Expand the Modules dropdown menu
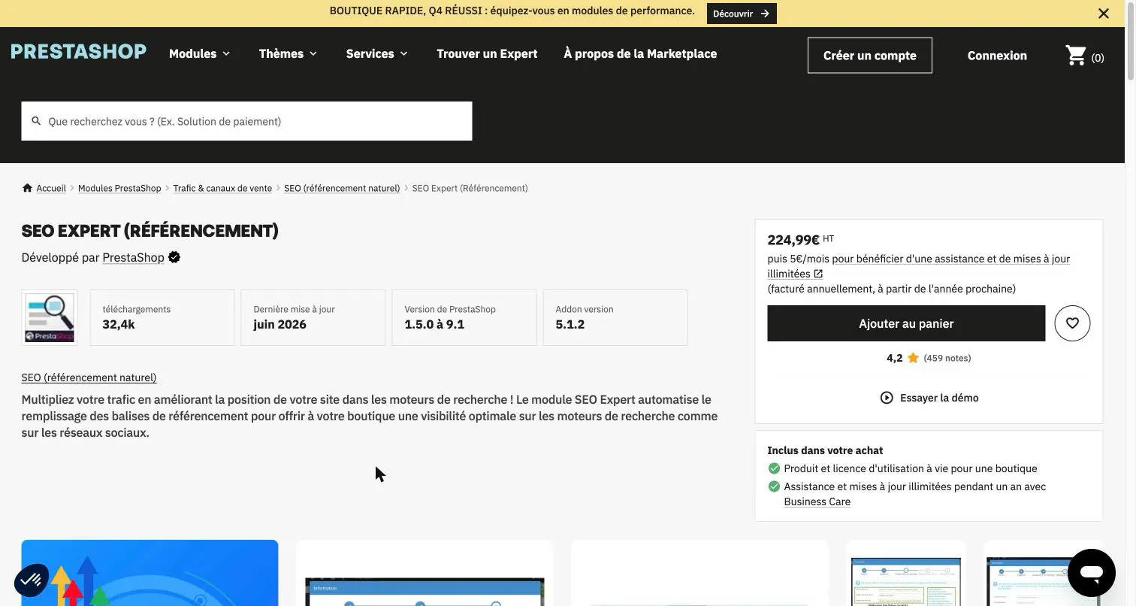This screenshot has width=1136, height=606. pyautogui.click(x=200, y=53)
